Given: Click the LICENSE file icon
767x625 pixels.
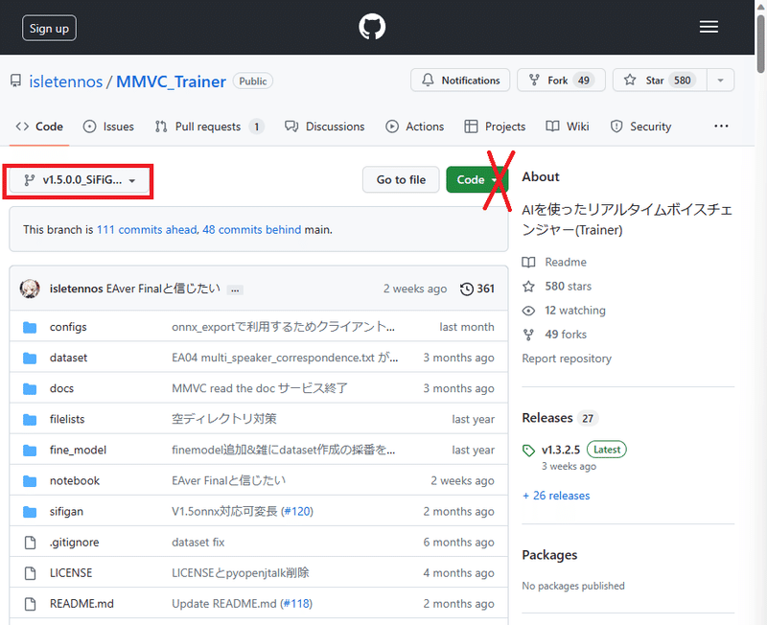Looking at the screenshot, I should click(x=30, y=573).
